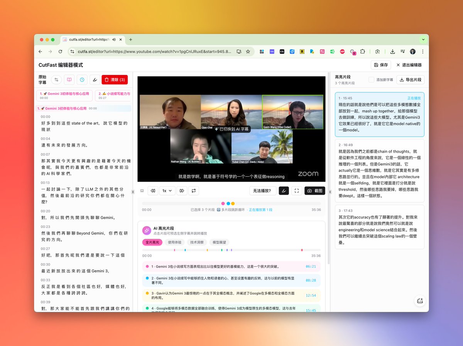
Task: Click 退出编辑器 to exit editor
Action: tap(409, 65)
